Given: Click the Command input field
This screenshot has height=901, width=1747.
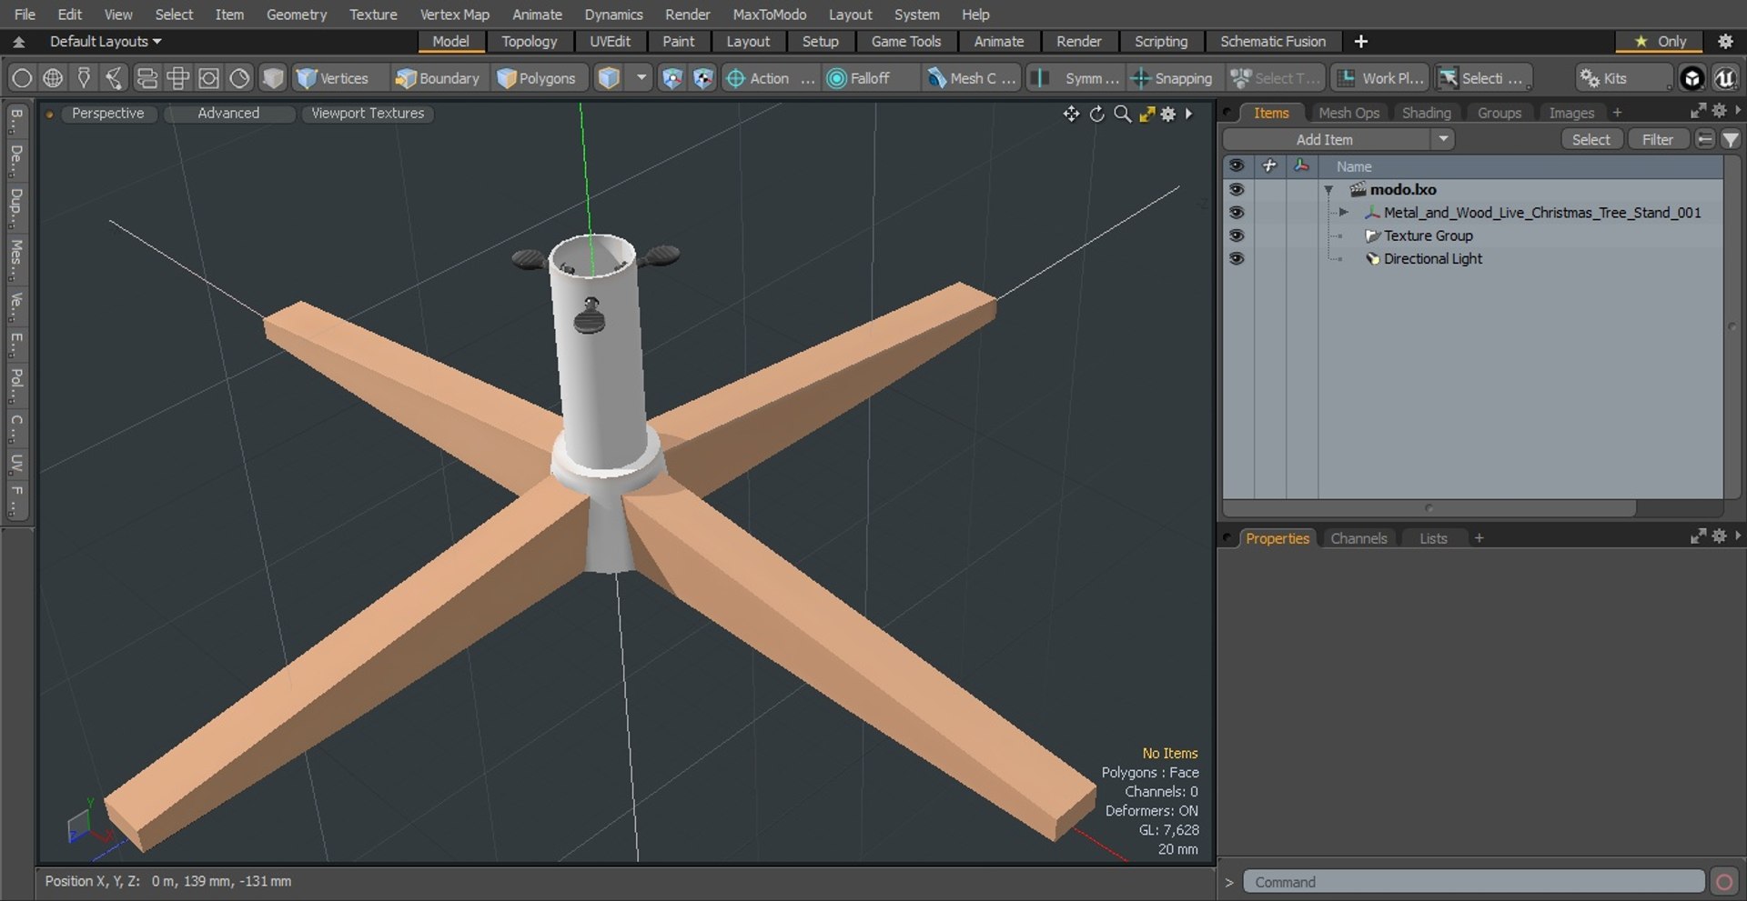Looking at the screenshot, I should [x=1473, y=882].
